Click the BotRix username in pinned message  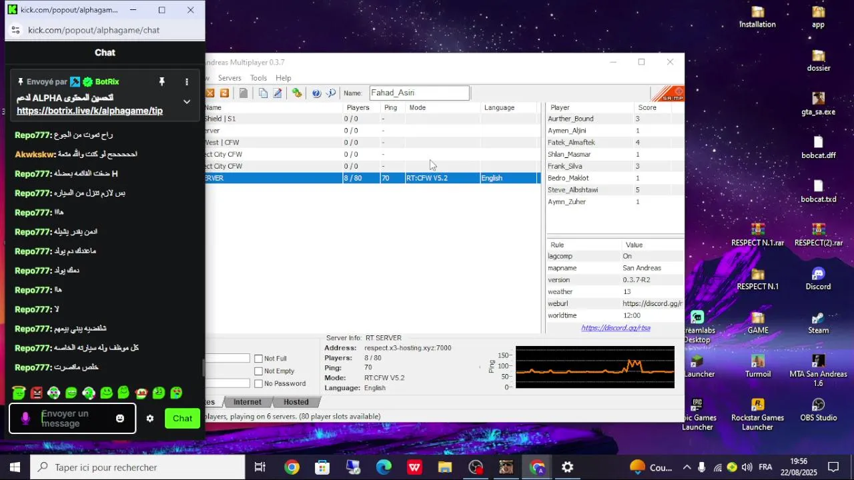click(x=107, y=81)
